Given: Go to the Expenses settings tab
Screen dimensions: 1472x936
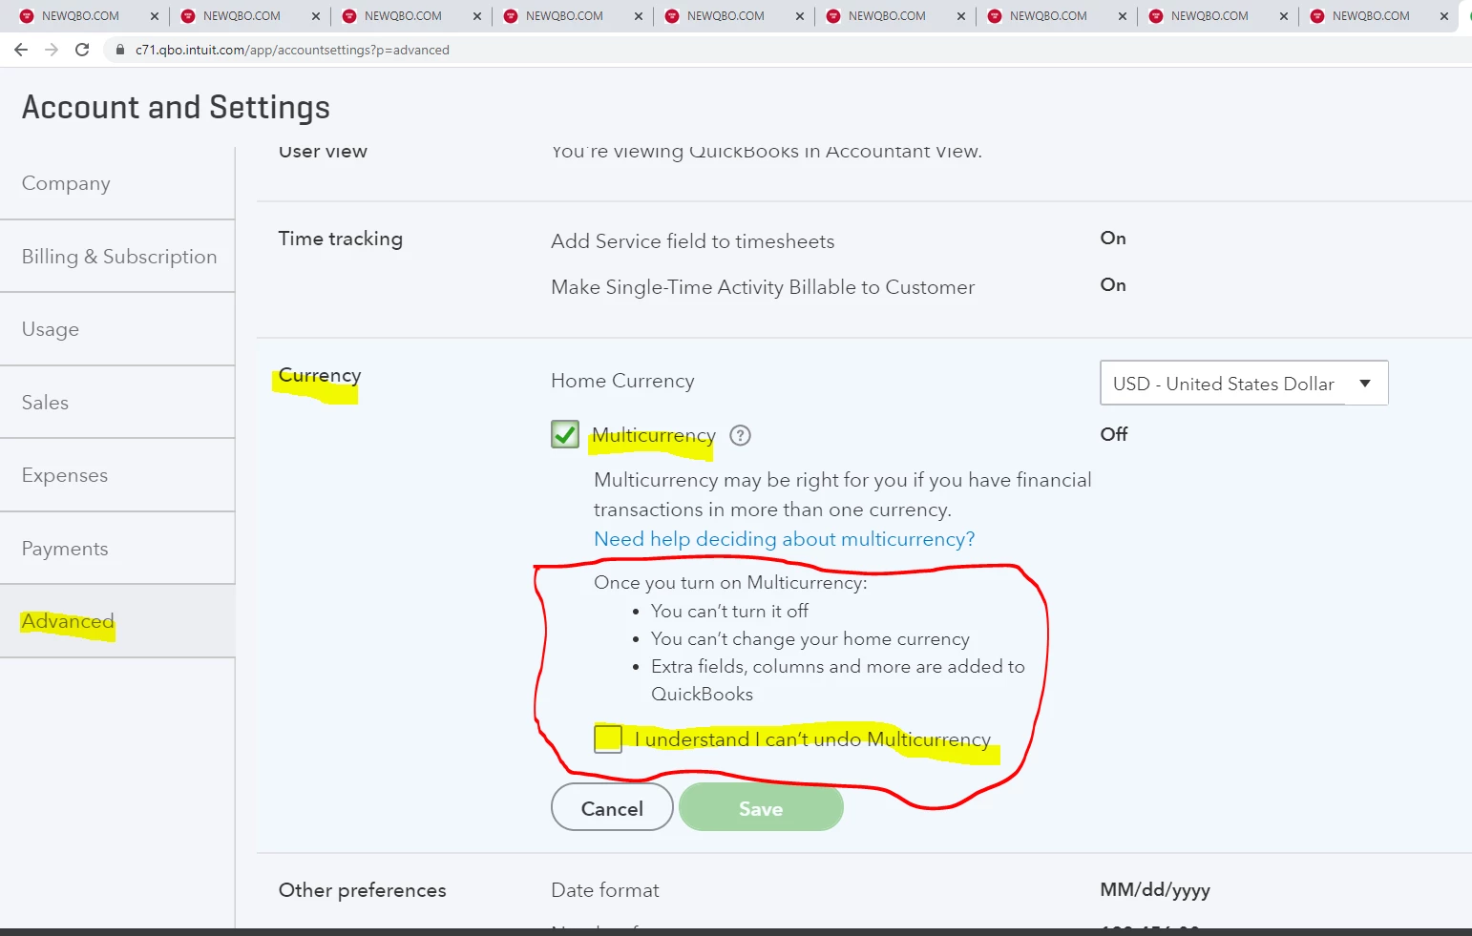Looking at the screenshot, I should coord(117,475).
